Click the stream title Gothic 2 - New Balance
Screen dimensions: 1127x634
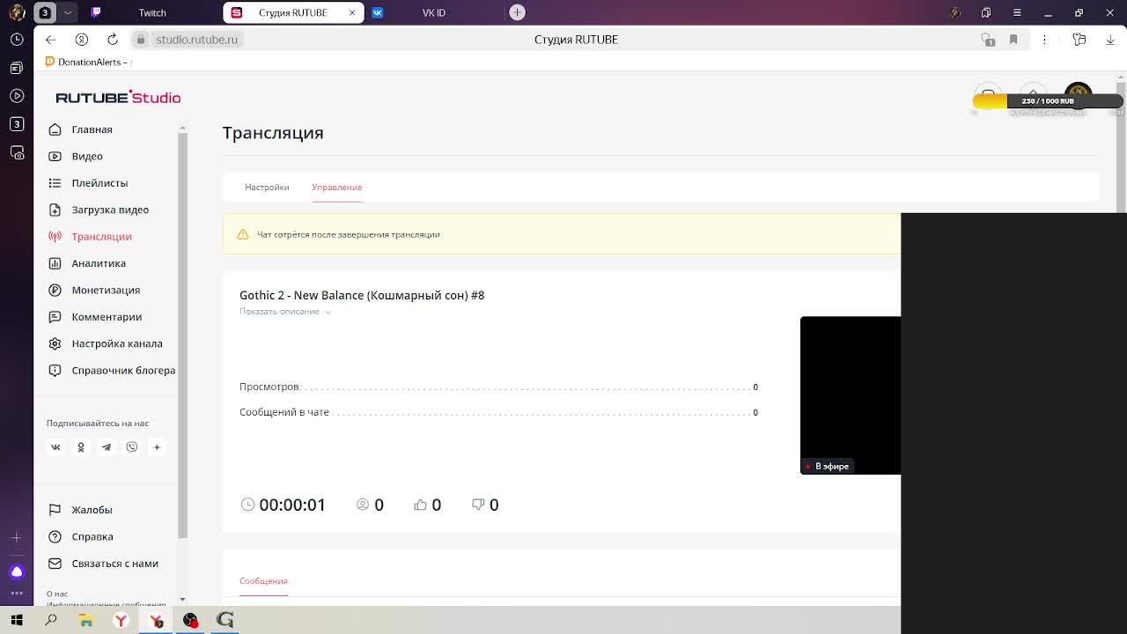point(362,295)
